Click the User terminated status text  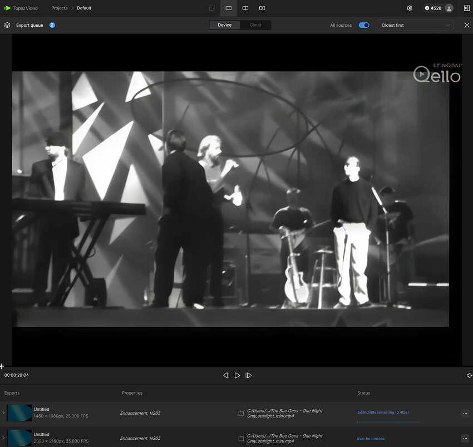tap(371, 439)
